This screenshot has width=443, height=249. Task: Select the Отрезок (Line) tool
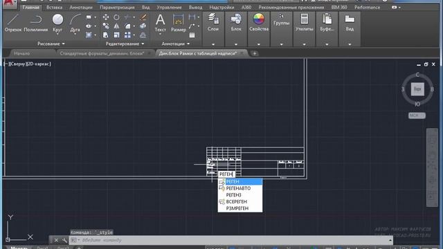12,23
